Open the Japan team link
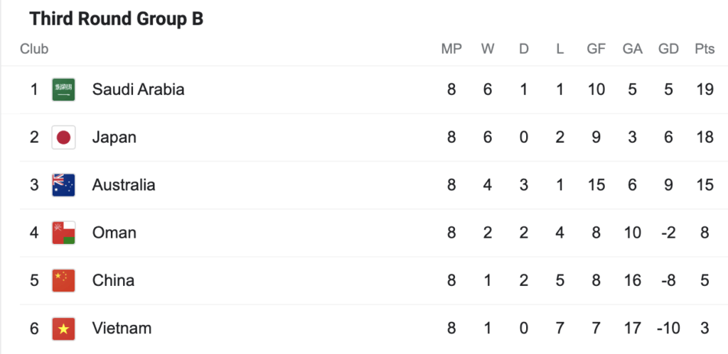This screenshot has height=354, width=728. click(x=114, y=138)
